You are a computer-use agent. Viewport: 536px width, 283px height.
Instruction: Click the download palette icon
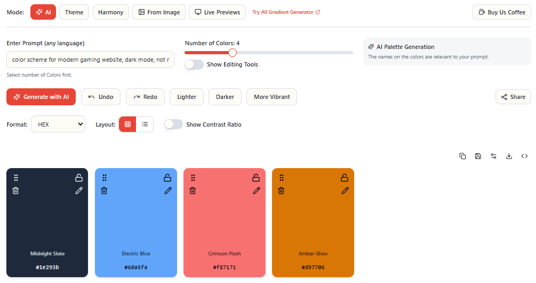(x=509, y=156)
